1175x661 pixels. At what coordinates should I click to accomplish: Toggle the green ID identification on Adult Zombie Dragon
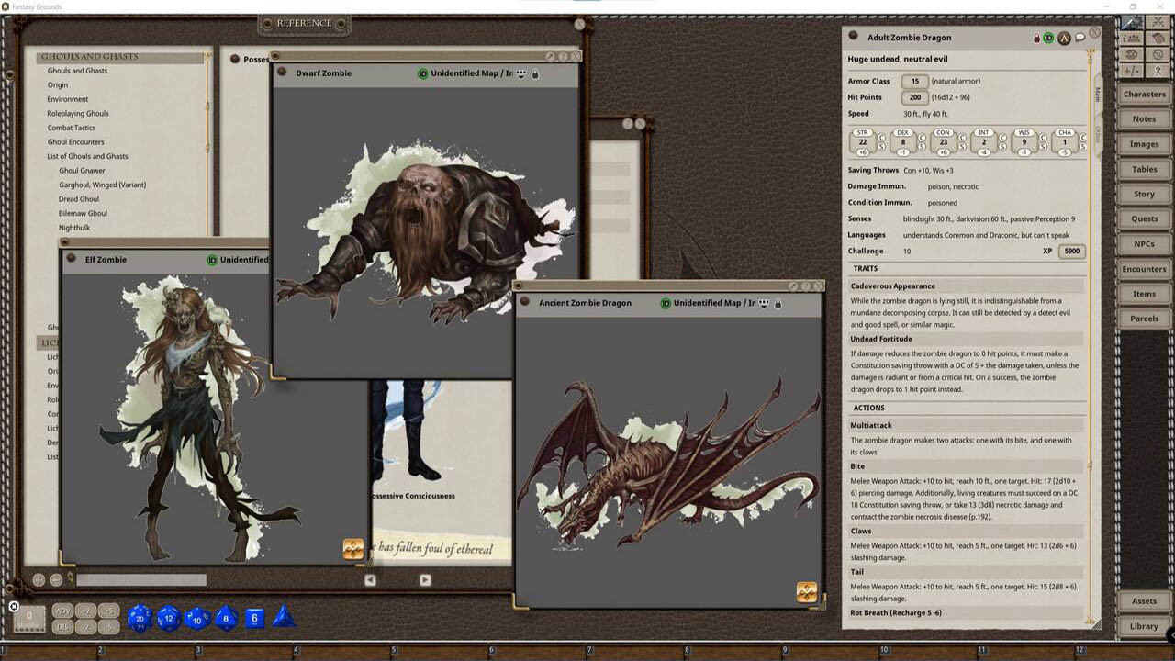coord(1048,37)
